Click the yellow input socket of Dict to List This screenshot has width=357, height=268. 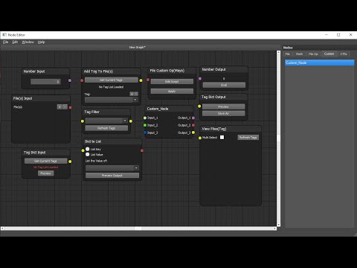click(x=83, y=150)
